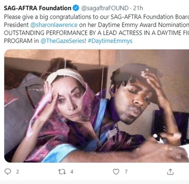Click the @sagaftraFOUND handle
The height and width of the screenshot is (184, 189).
pos(105,8)
